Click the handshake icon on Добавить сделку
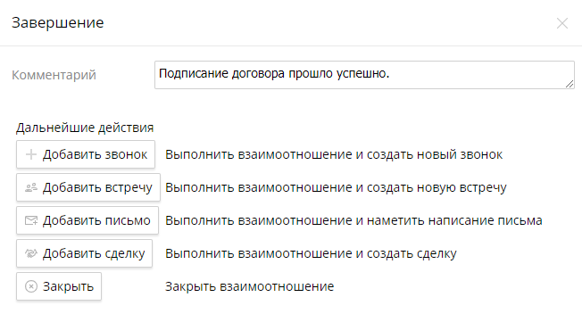The height and width of the screenshot is (322, 582). tap(31, 253)
